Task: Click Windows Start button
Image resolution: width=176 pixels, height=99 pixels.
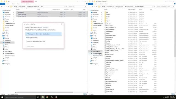Action: tap(2, 97)
